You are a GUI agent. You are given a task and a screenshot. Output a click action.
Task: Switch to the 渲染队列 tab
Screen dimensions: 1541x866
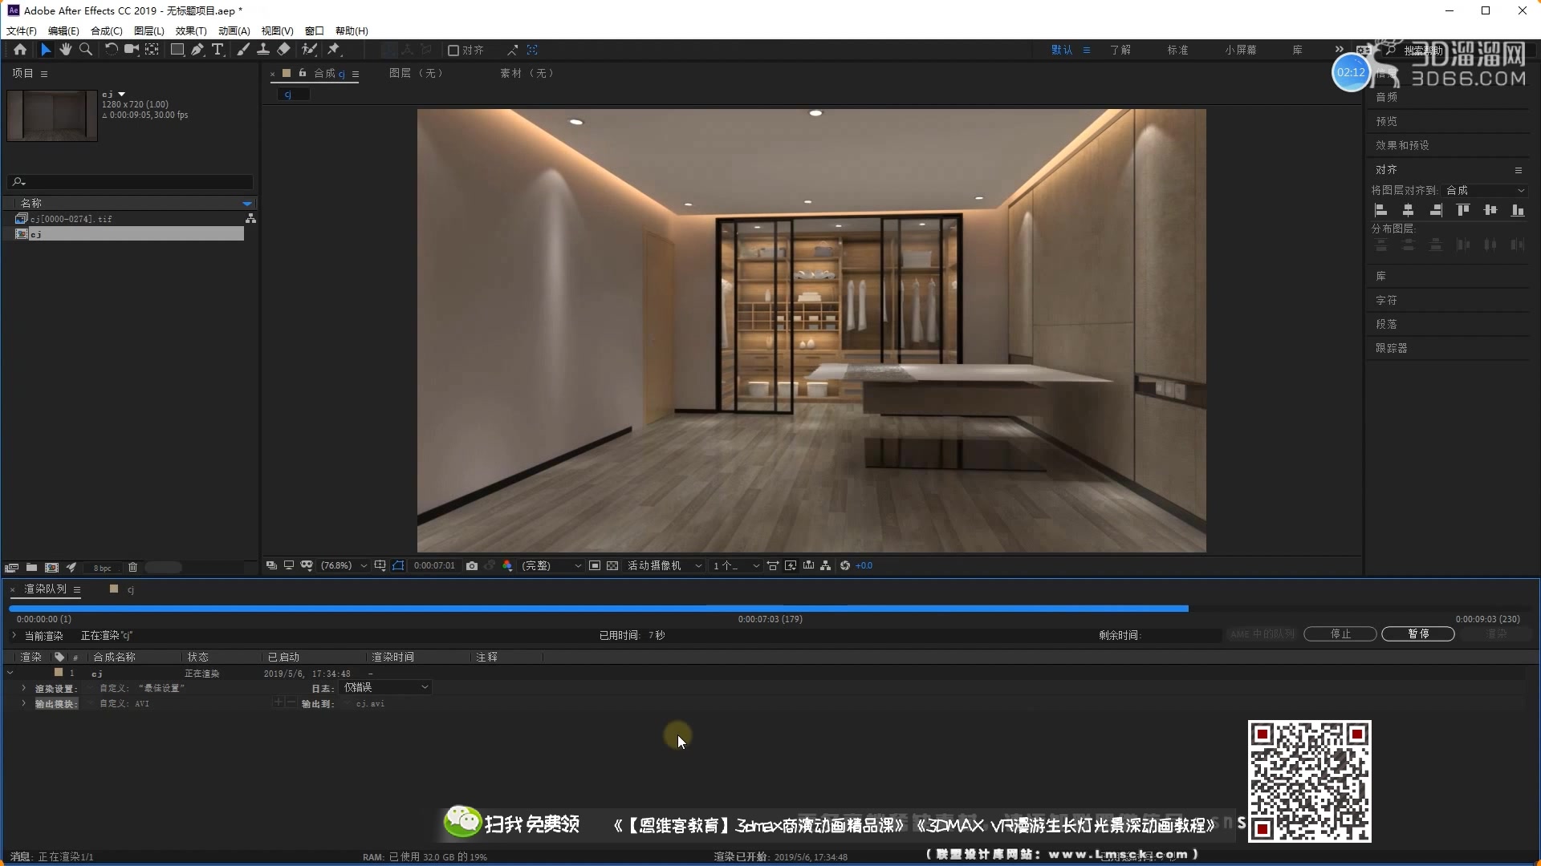(46, 589)
